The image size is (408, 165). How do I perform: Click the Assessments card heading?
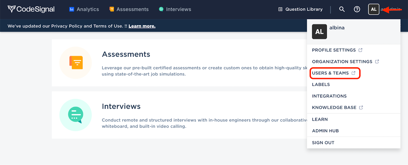point(126,54)
